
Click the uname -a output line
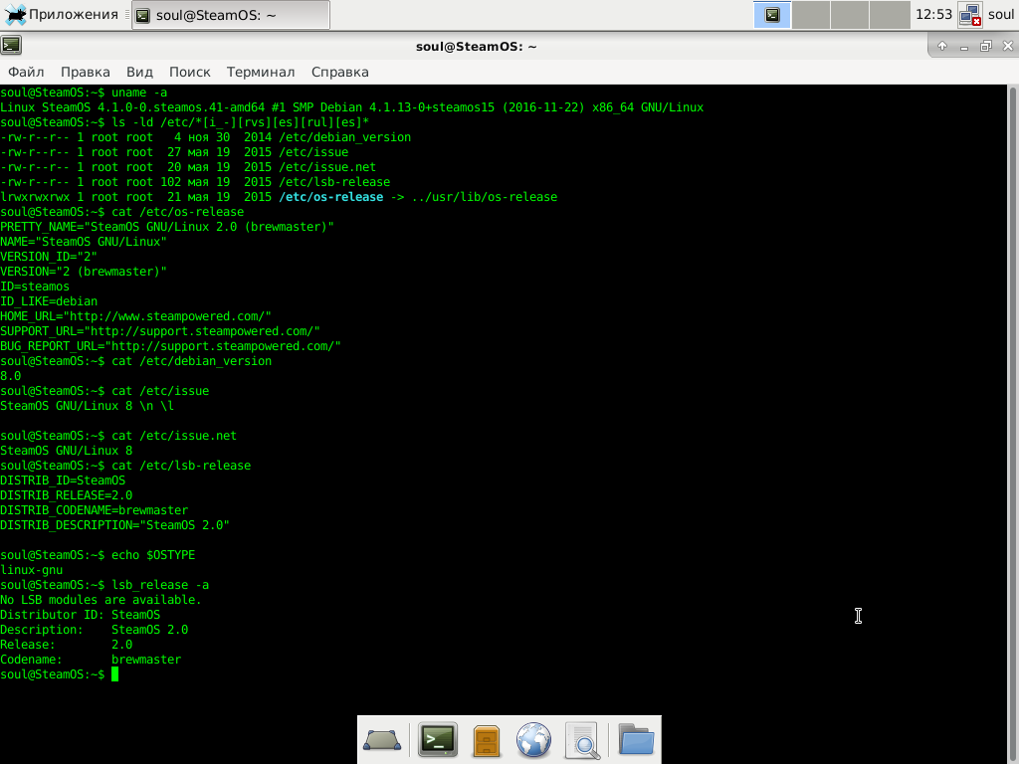point(351,107)
